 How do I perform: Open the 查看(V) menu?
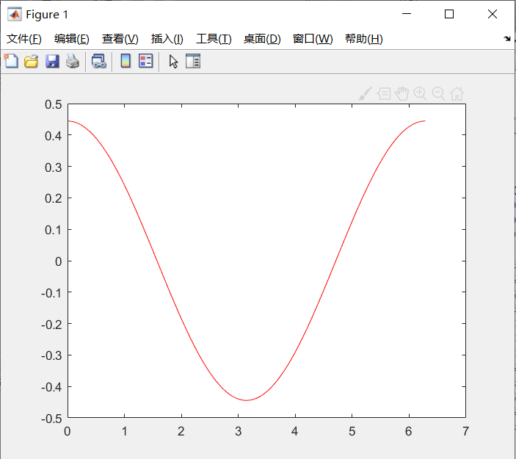click(120, 39)
